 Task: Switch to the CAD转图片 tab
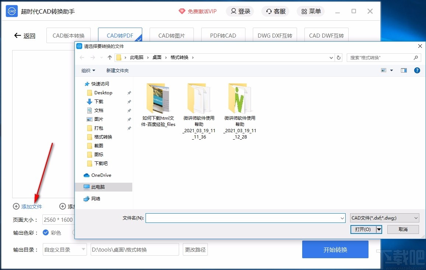pyautogui.click(x=171, y=35)
